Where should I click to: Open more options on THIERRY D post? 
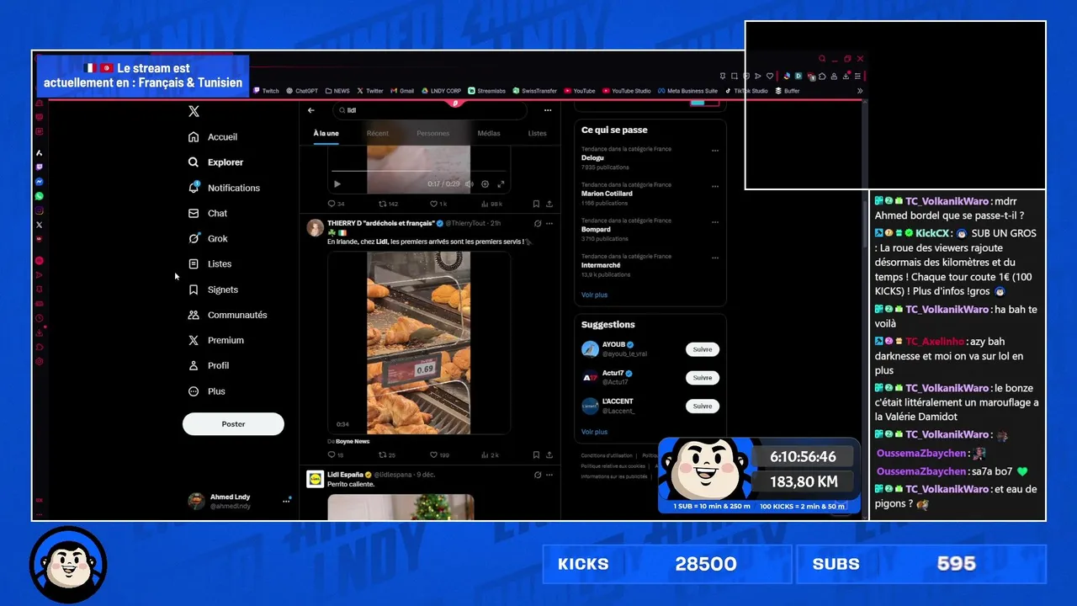[x=549, y=223]
